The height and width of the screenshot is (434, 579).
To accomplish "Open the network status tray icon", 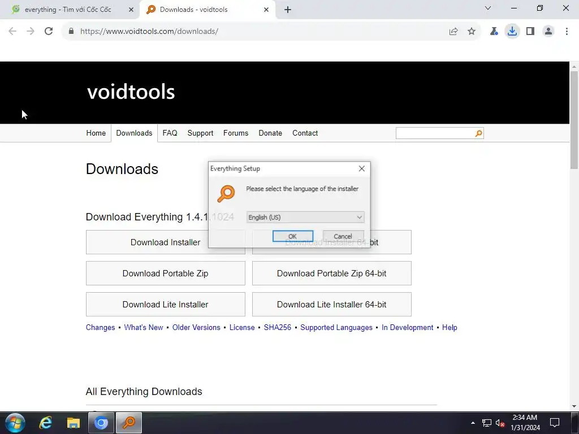I will 487,423.
